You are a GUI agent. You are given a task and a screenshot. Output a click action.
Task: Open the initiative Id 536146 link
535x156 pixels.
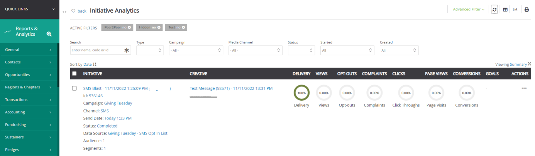(96, 96)
